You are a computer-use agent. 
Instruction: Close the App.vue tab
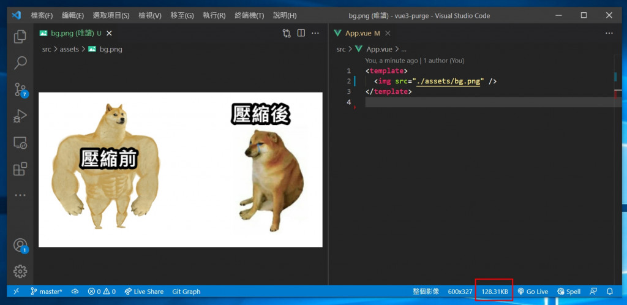[387, 33]
